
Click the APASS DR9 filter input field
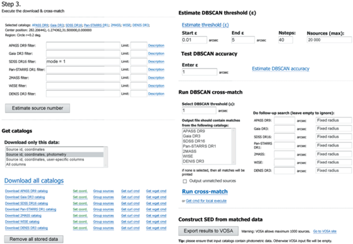tap(83, 46)
